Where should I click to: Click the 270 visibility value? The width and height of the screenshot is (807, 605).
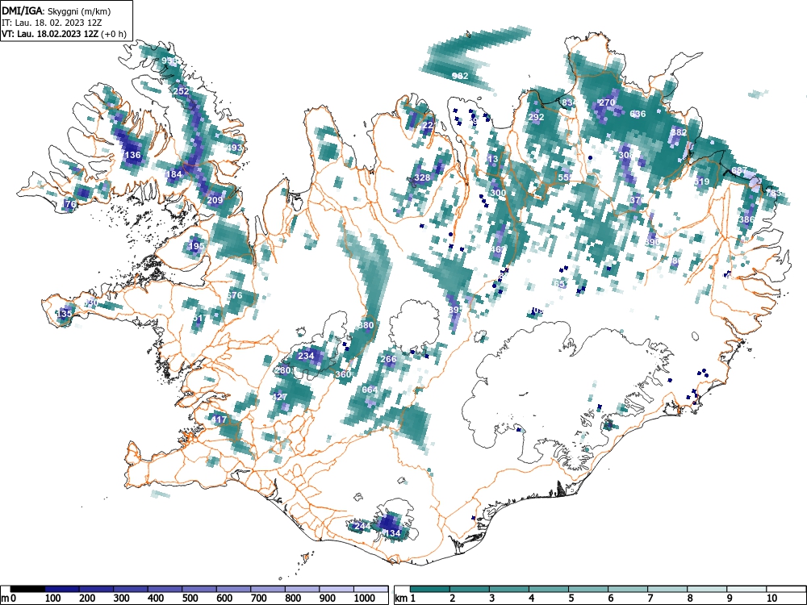pyautogui.click(x=608, y=102)
